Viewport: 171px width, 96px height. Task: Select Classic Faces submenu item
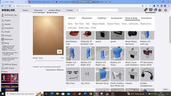(113, 24)
